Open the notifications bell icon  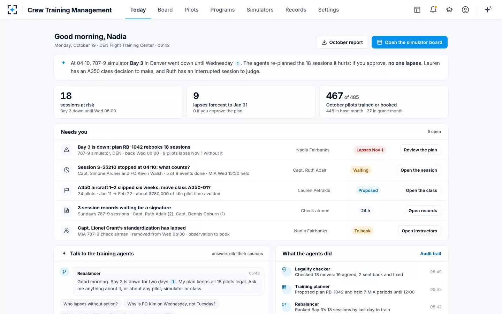pyautogui.click(x=433, y=10)
